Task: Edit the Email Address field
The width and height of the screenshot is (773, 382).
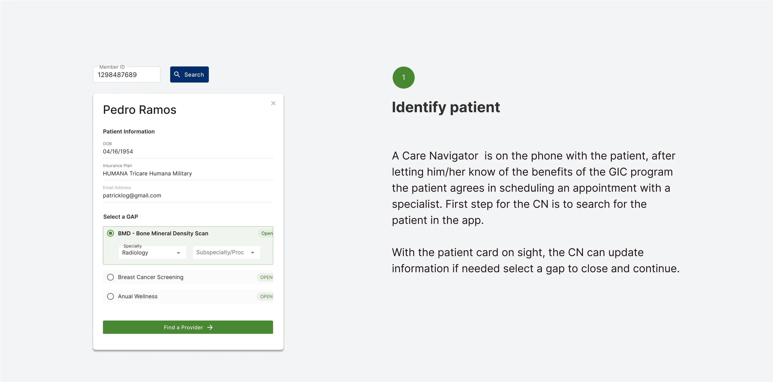Action: pyautogui.click(x=132, y=195)
